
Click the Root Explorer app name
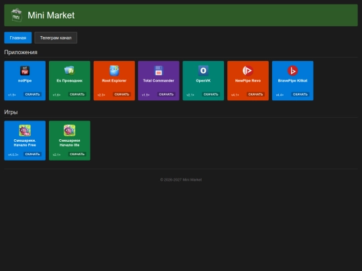pyautogui.click(x=114, y=81)
